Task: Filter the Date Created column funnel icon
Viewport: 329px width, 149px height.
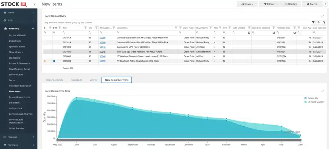Action: point(249,28)
